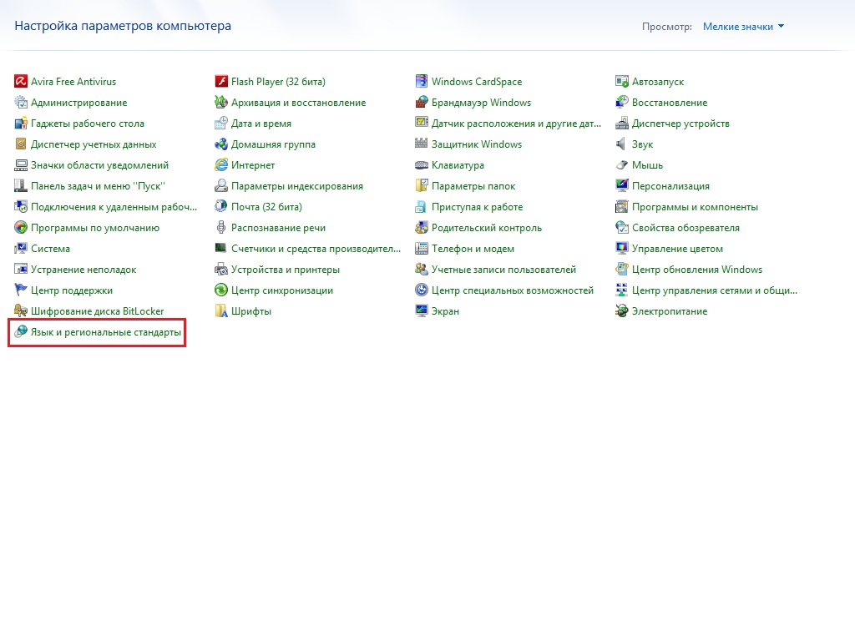Expand the view dropdown arrow next to Мелкие значки
This screenshot has height=641, width=855.
[x=782, y=27]
